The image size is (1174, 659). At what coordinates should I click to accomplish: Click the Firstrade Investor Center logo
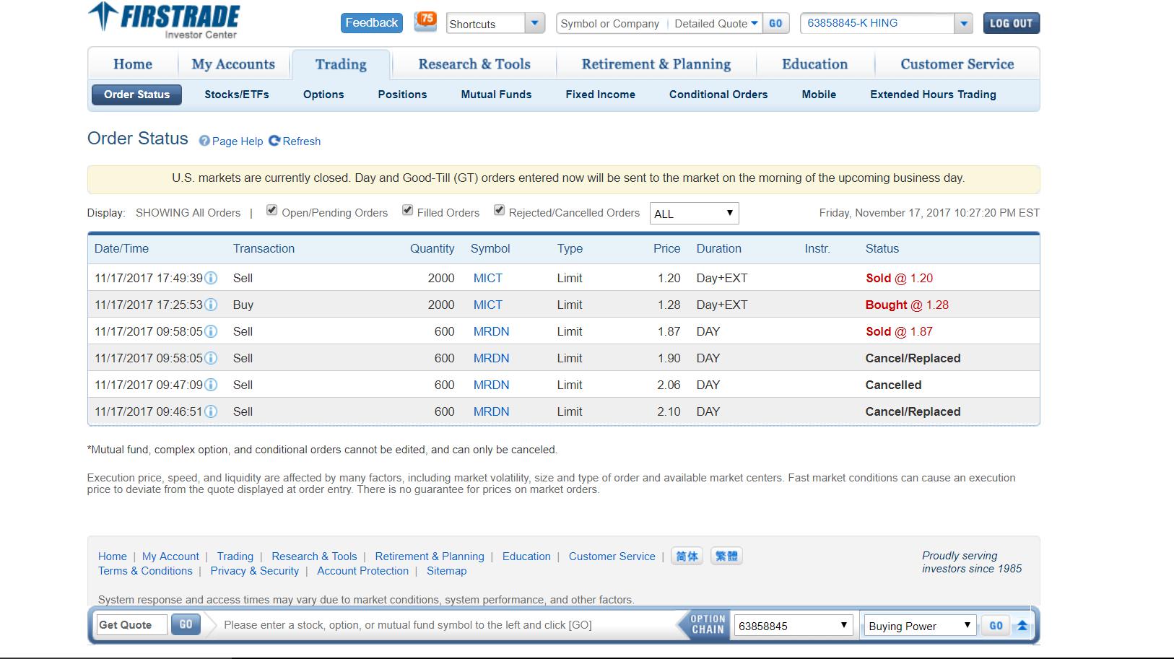[164, 20]
